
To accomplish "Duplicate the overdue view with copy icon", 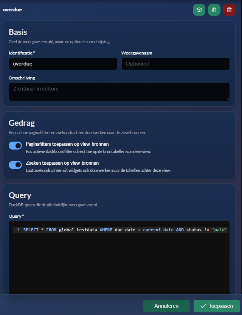I will click(x=214, y=9).
